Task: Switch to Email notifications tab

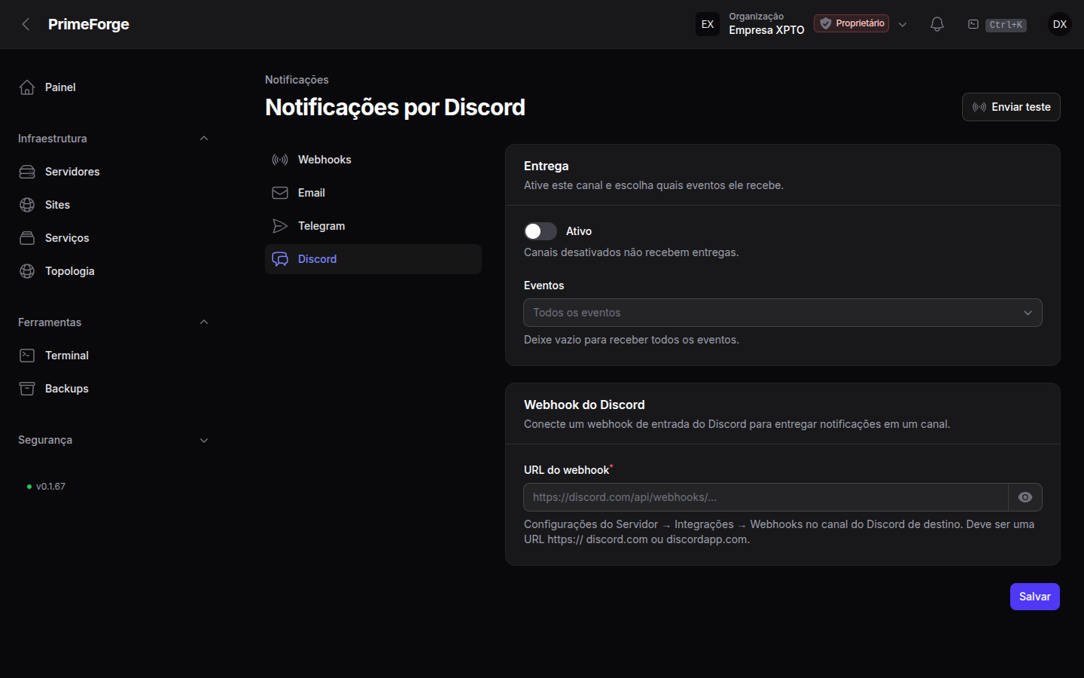Action: click(x=373, y=193)
